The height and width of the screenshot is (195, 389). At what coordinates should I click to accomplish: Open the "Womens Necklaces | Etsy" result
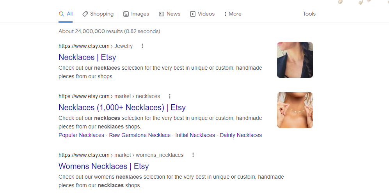[x=104, y=166]
